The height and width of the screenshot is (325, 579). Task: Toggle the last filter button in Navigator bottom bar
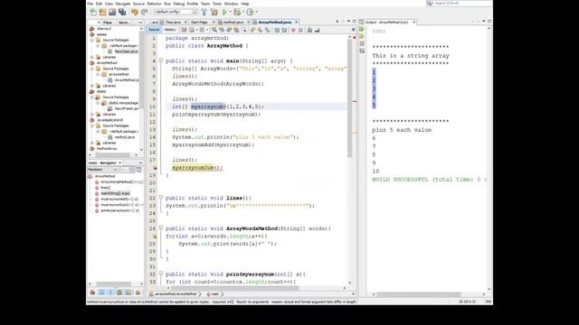click(x=138, y=292)
